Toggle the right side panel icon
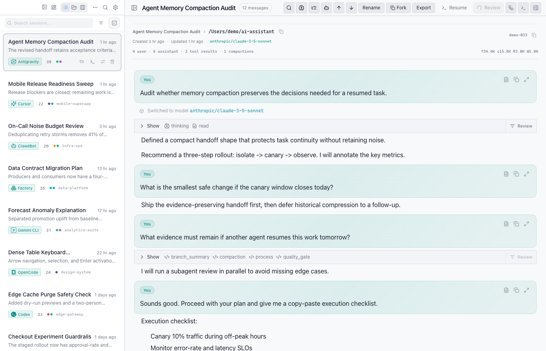 [x=536, y=8]
